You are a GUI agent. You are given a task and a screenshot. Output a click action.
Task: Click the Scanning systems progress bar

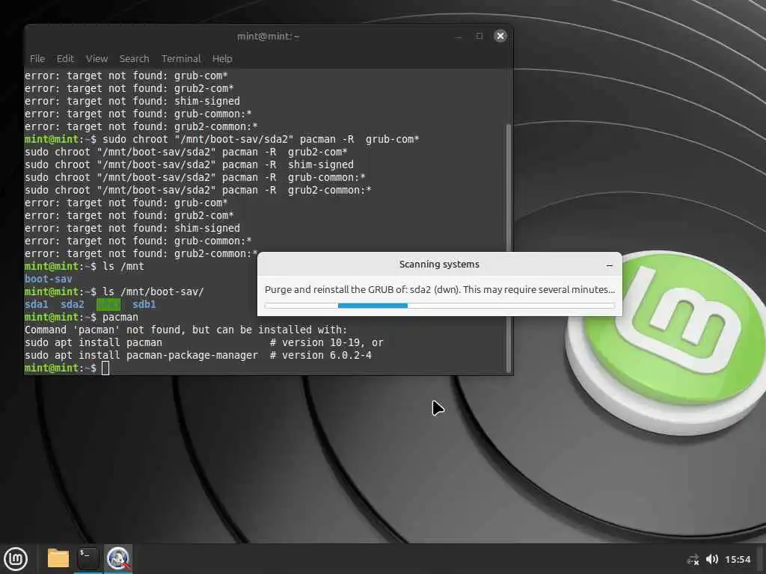[x=440, y=306]
